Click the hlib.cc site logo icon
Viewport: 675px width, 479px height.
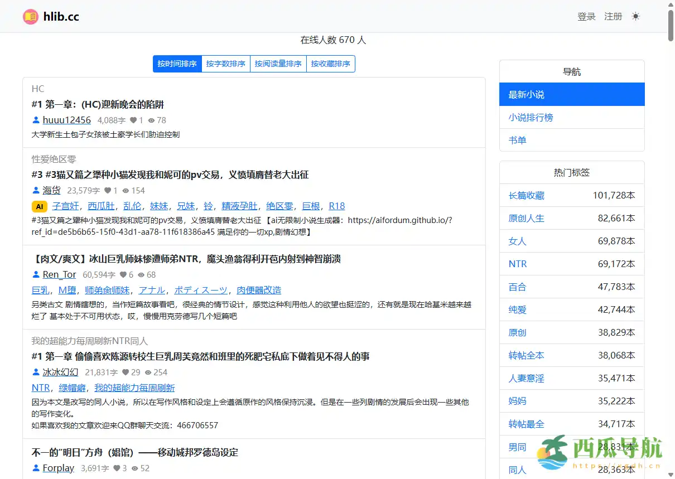coord(30,17)
